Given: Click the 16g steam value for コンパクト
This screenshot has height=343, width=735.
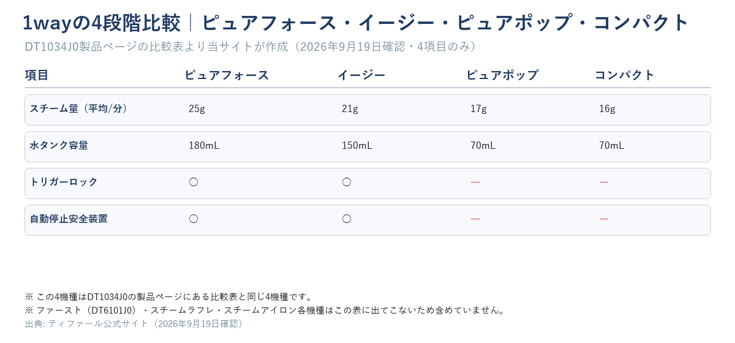Looking at the screenshot, I should (607, 109).
